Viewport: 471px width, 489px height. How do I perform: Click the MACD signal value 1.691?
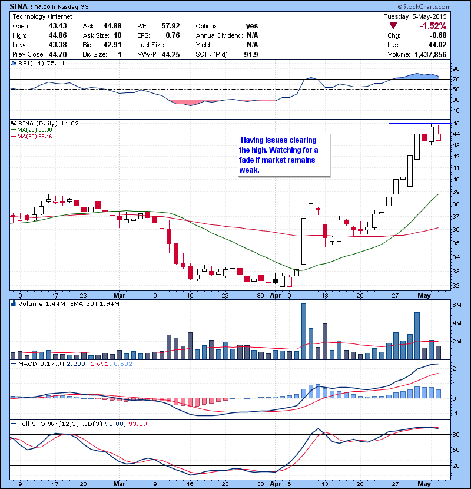99,364
